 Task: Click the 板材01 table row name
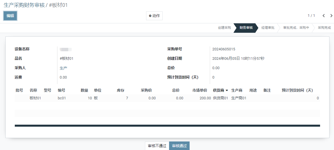(35, 98)
